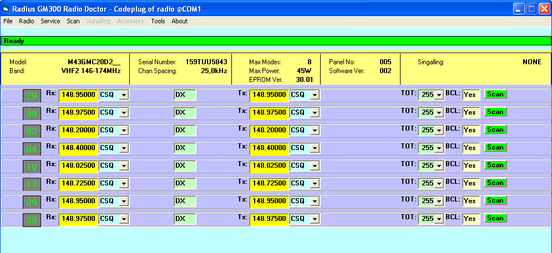Click Tx frequency field 148.02500
The height and width of the screenshot is (253, 552).
(269, 166)
